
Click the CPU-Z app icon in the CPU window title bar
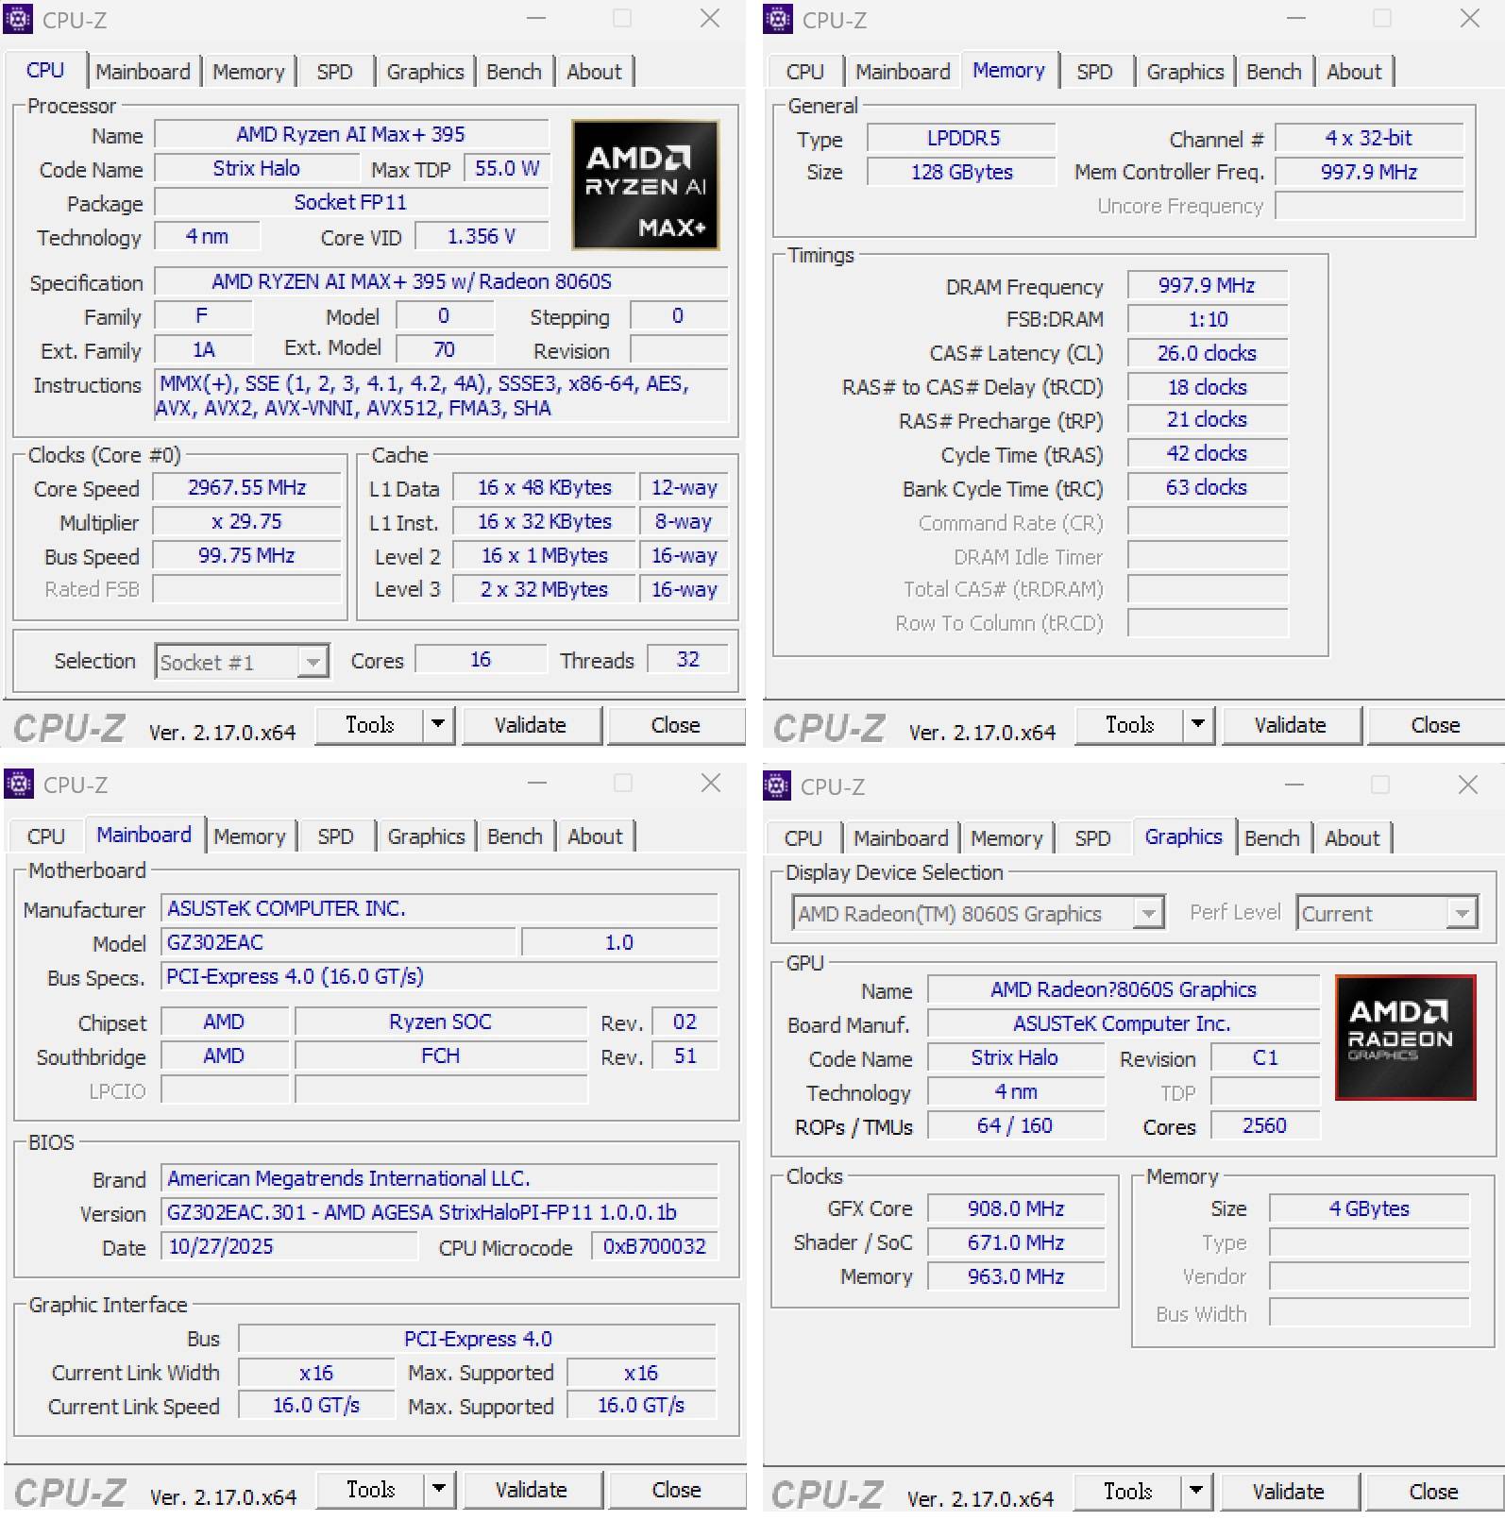click(x=18, y=19)
